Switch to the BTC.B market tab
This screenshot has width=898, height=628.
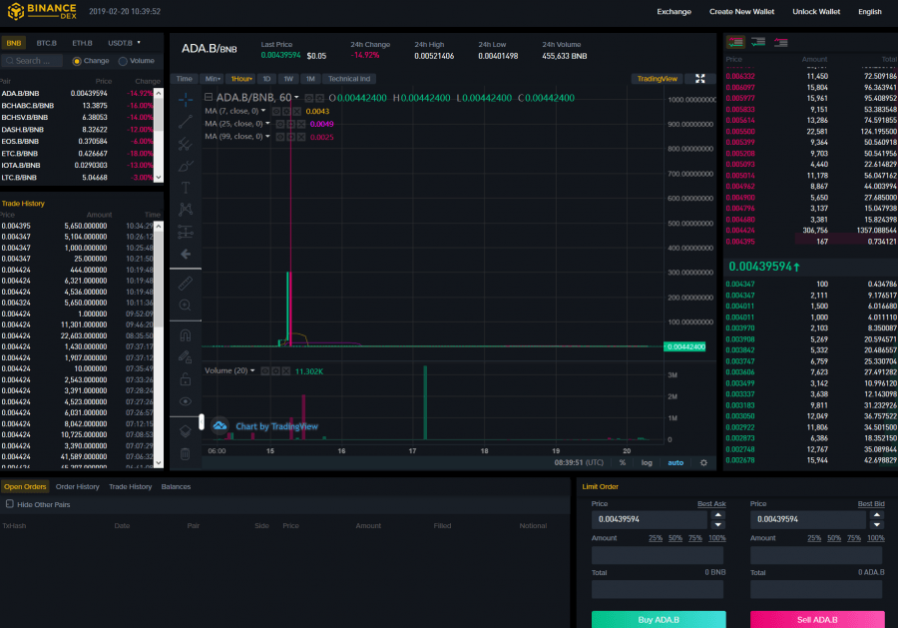[46, 43]
